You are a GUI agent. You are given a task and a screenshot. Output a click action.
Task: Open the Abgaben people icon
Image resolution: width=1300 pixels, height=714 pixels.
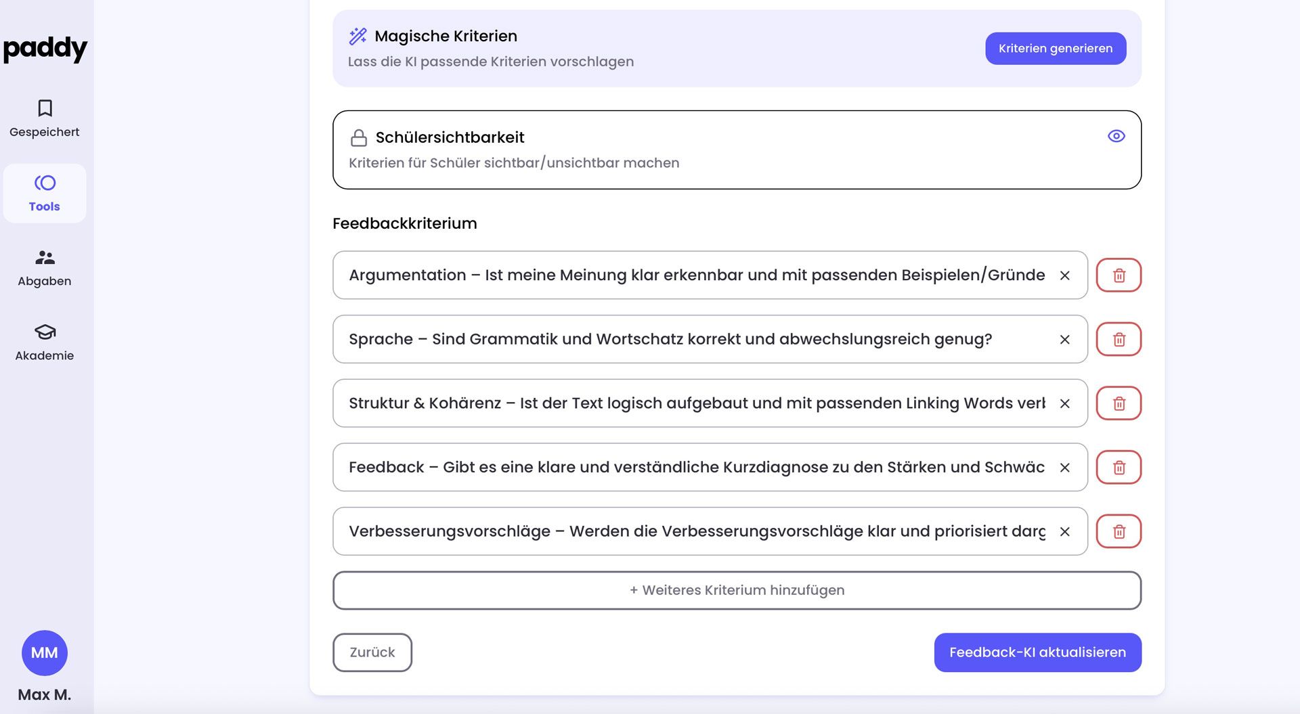point(45,257)
